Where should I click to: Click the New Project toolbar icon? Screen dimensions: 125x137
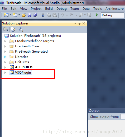tap(6, 15)
